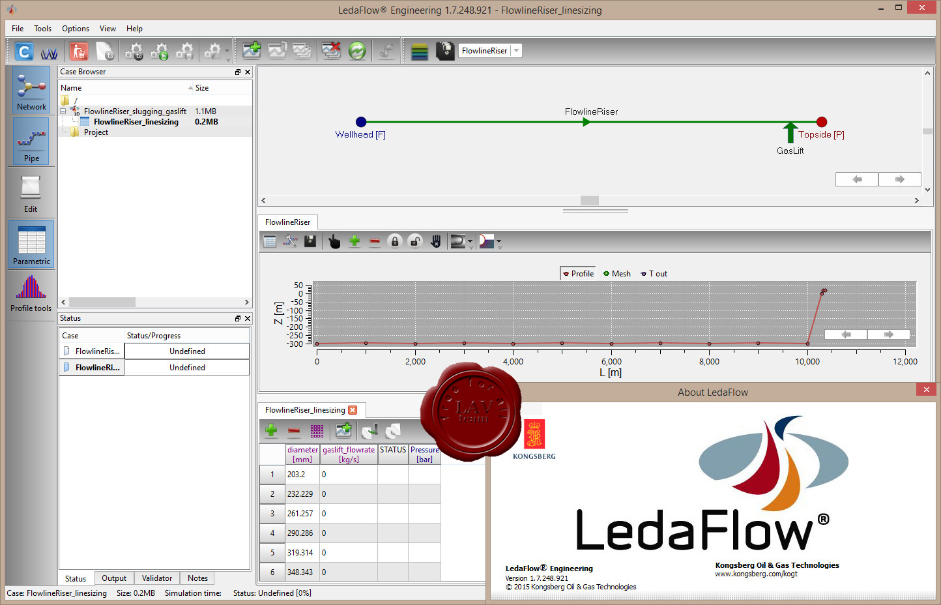Click right arrow button in network diagram
941x605 pixels.
tap(899, 179)
